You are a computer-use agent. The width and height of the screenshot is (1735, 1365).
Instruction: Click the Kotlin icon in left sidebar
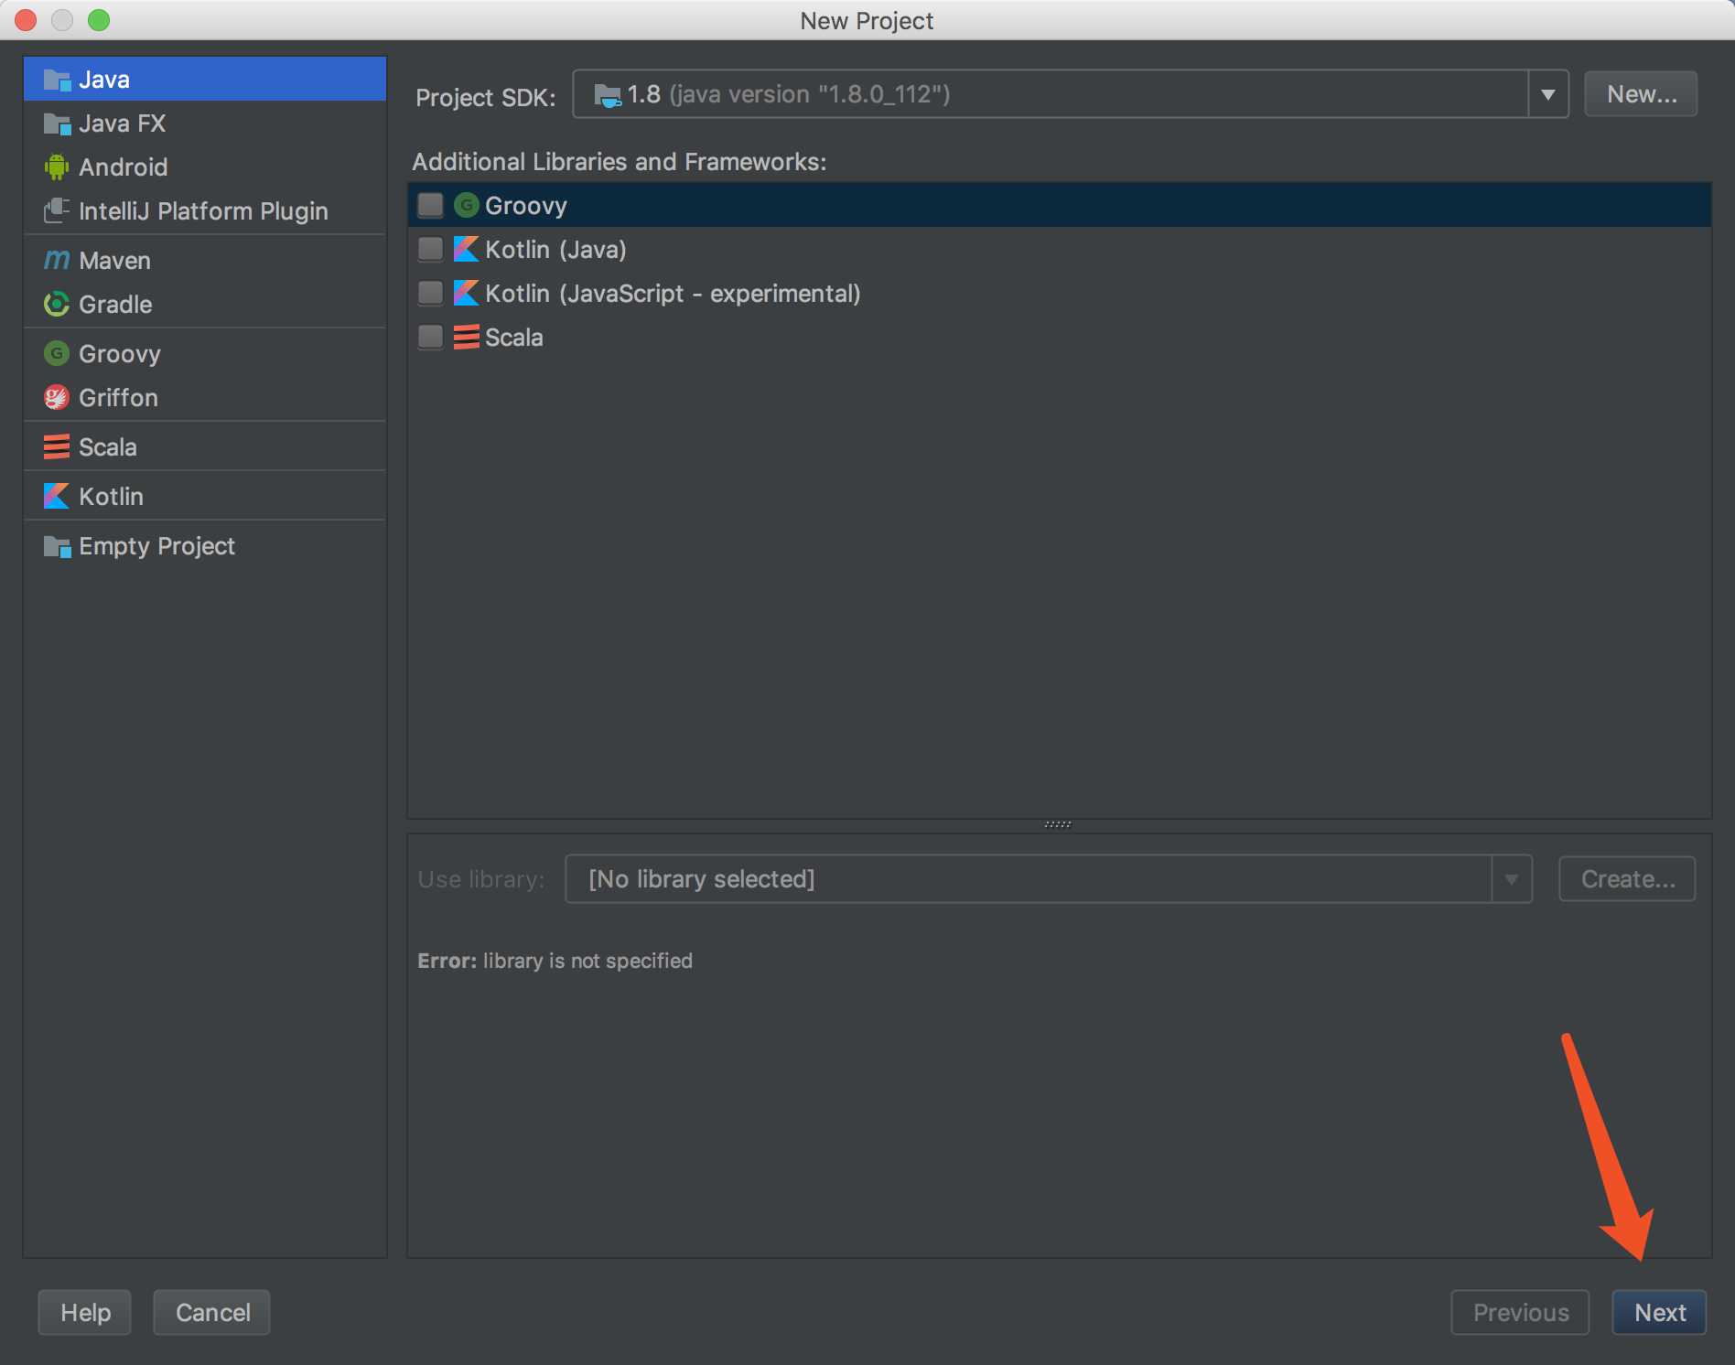pyautogui.click(x=57, y=497)
